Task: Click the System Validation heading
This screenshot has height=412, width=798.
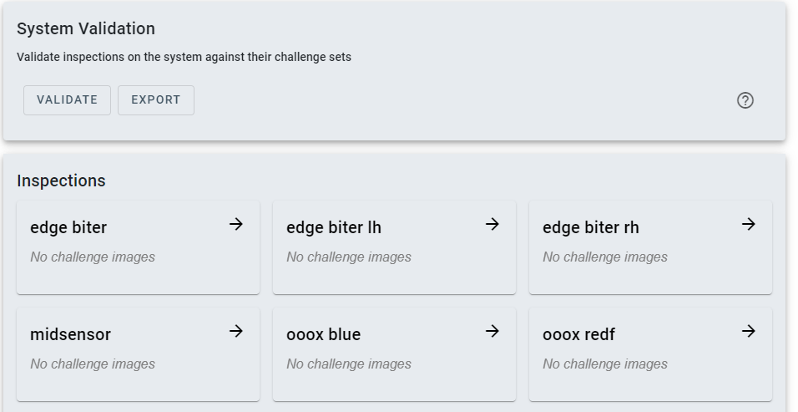Action: pos(86,28)
